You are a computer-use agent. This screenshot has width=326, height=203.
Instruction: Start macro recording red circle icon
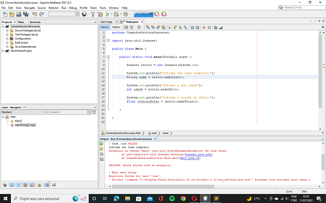[x=204, y=27]
